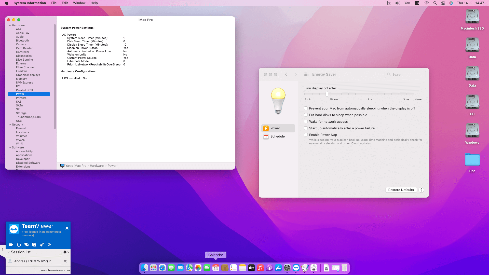Open Photos from the Dock

198,268
